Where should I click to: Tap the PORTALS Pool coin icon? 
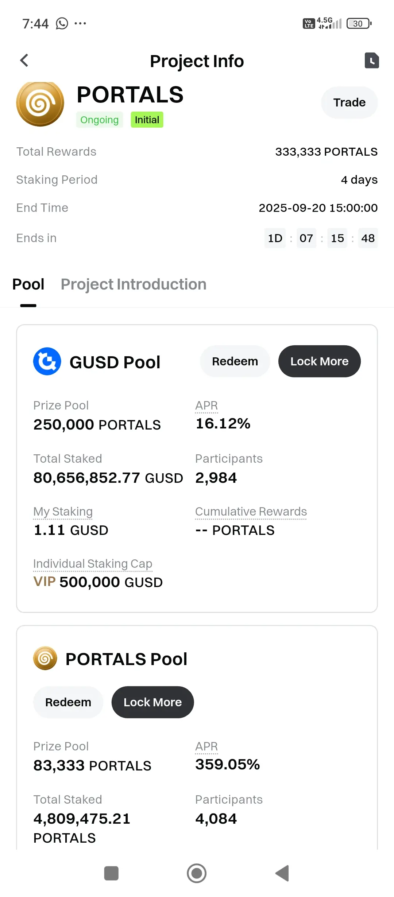pyautogui.click(x=45, y=659)
